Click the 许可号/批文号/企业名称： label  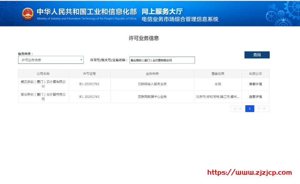[109, 60]
